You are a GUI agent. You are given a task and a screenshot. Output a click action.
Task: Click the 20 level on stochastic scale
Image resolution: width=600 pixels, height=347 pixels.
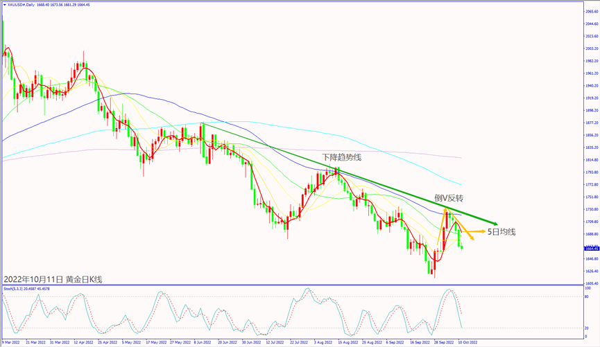[x=587, y=328]
